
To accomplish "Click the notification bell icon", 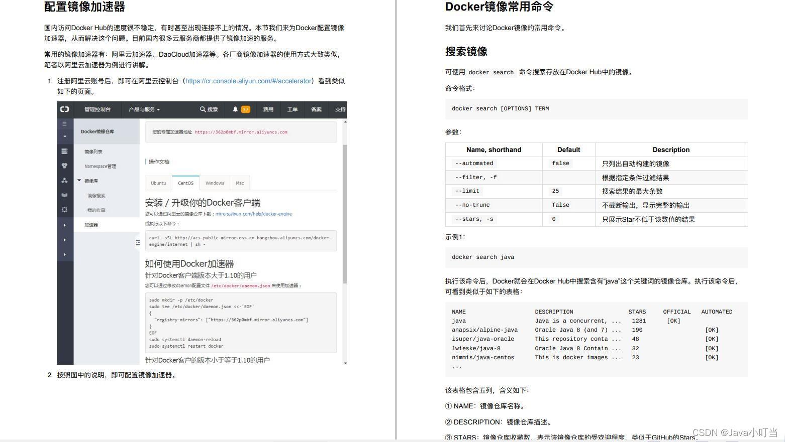I will click(x=235, y=109).
